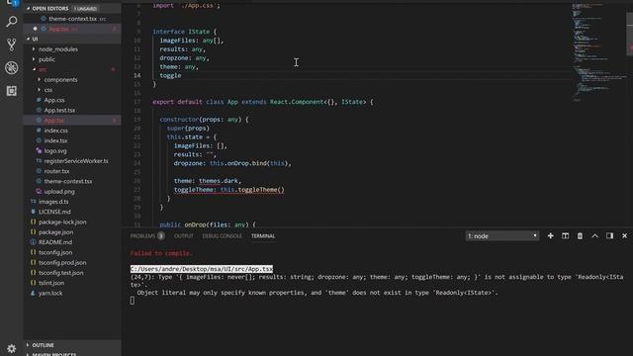Image resolution: width=633 pixels, height=356 pixels.
Task: Open the Manage gear settings icon
Action: point(11,349)
